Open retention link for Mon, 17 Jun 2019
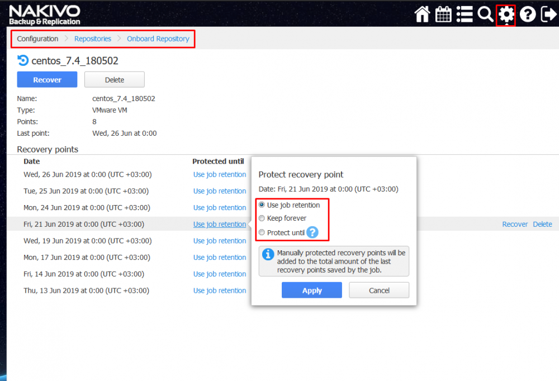Screen dimensions: 559x381 point(220,258)
